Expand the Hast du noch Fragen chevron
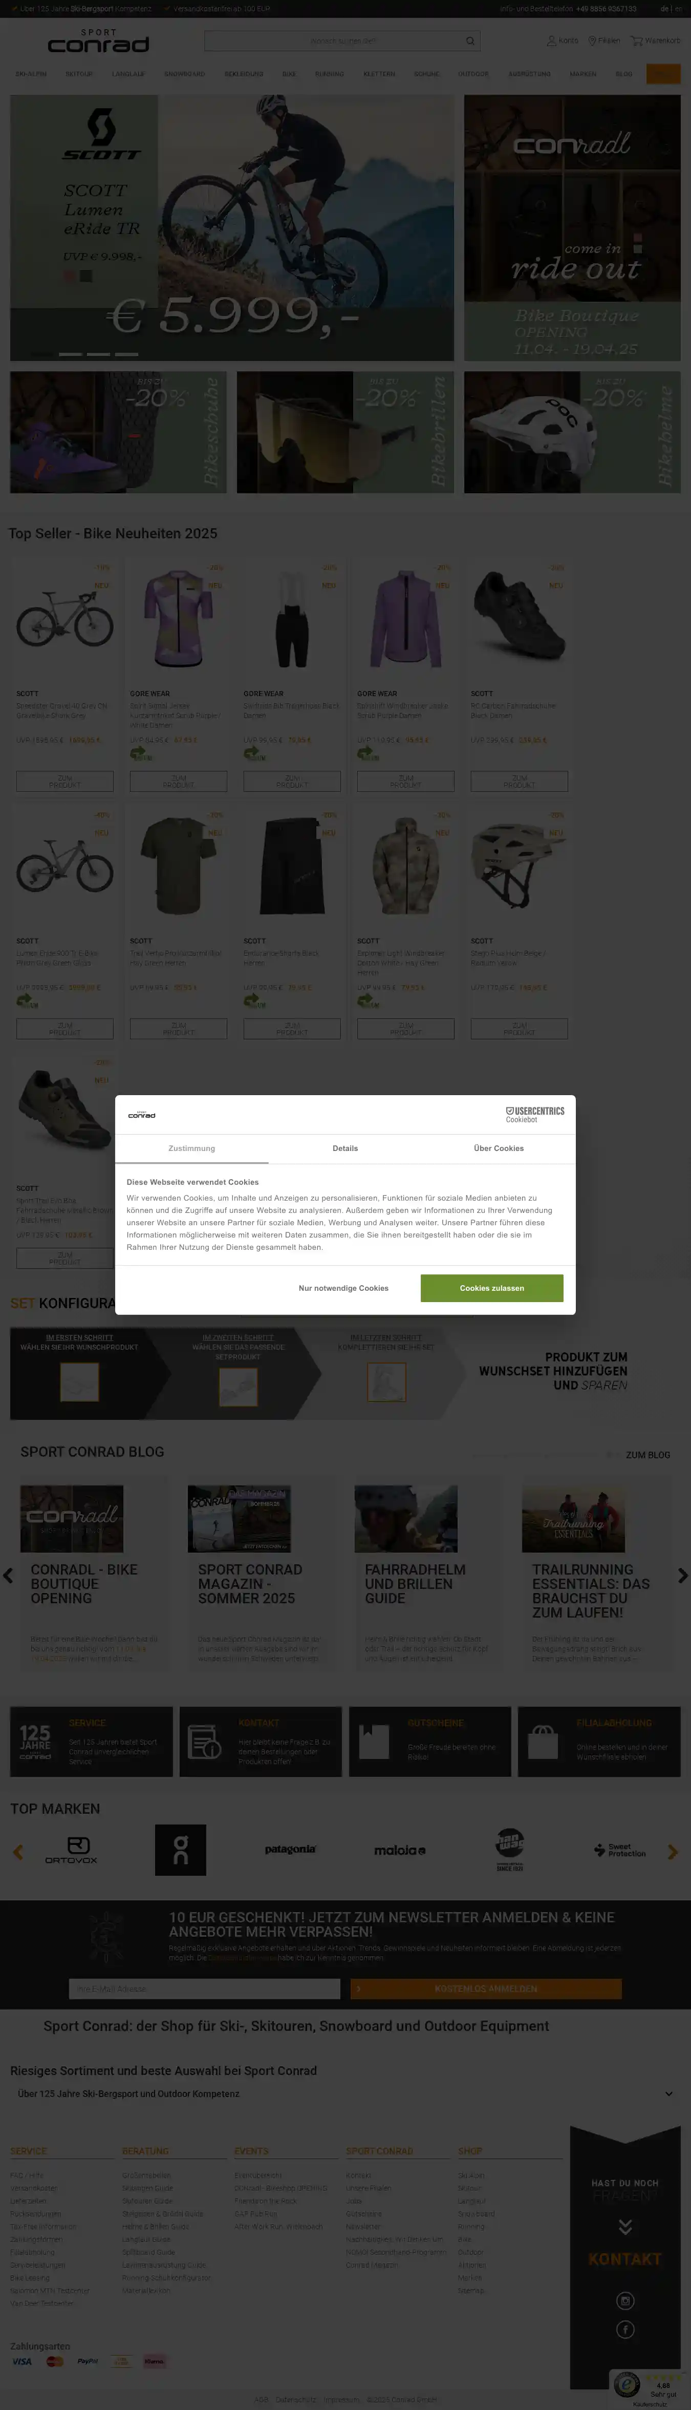Viewport: 691px width, 2410px height. [x=625, y=2226]
